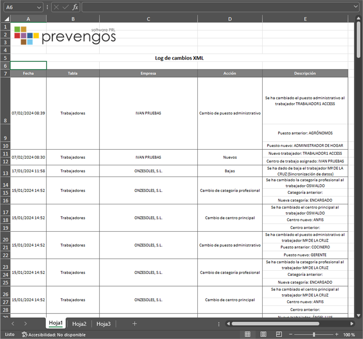Click zoom in plus button

pos(336,334)
